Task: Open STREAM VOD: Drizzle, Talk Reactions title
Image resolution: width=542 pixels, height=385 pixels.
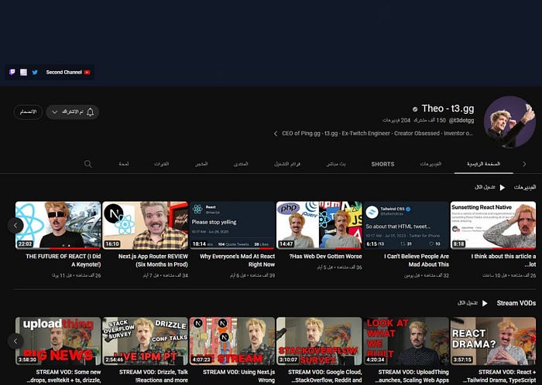Action: pyautogui.click(x=153, y=376)
